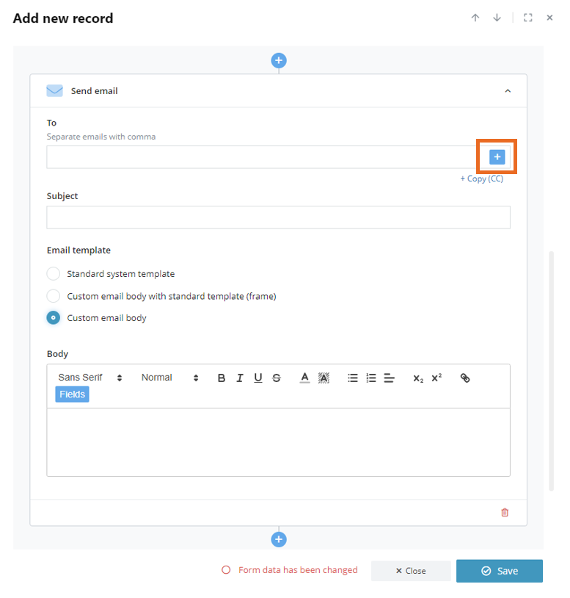The image size is (570, 598).
Task: Open the Fields insert menu
Action: click(x=72, y=394)
